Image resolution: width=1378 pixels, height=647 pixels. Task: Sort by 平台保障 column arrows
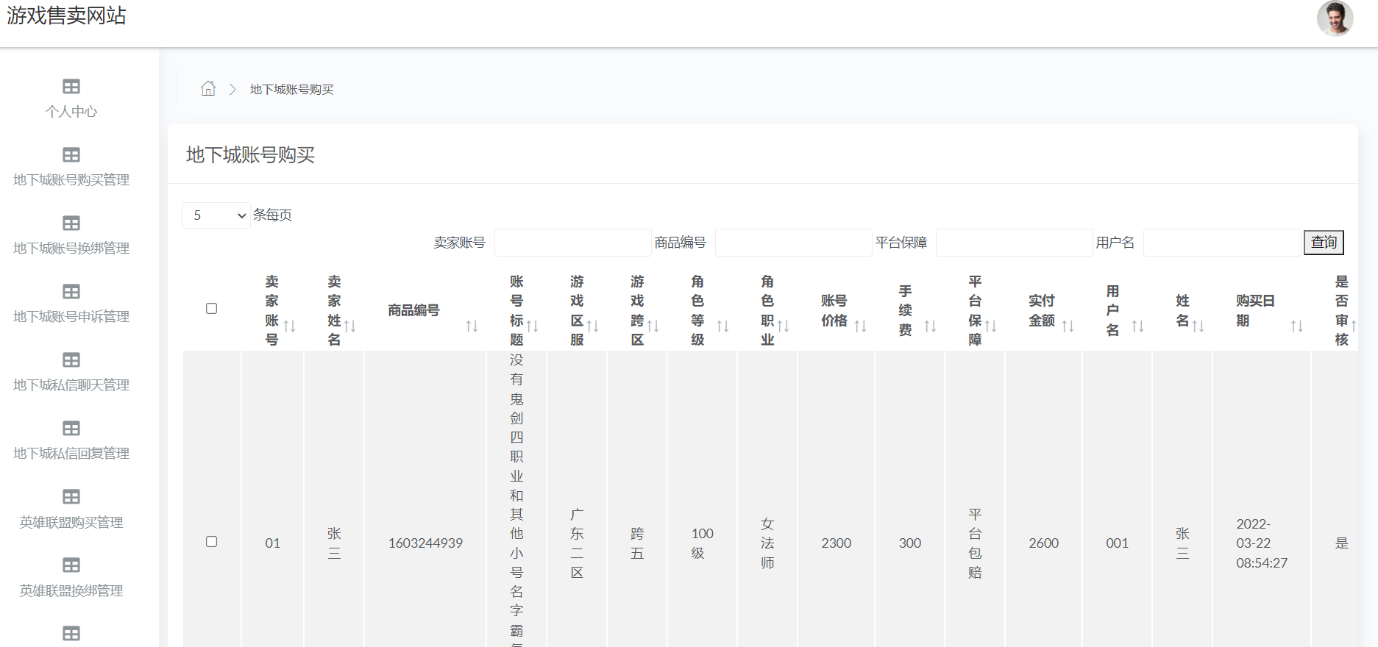pyautogui.click(x=991, y=326)
